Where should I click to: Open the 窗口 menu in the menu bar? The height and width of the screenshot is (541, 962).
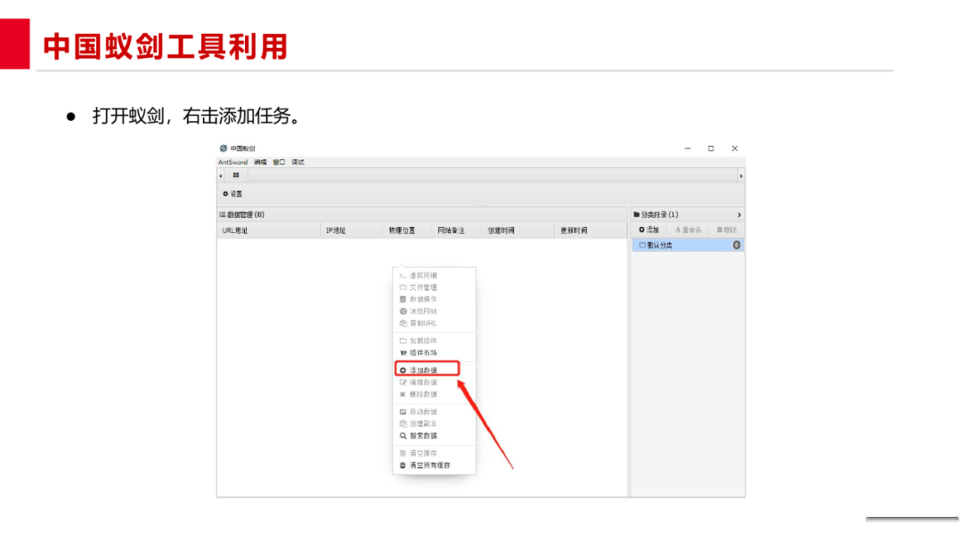279,162
